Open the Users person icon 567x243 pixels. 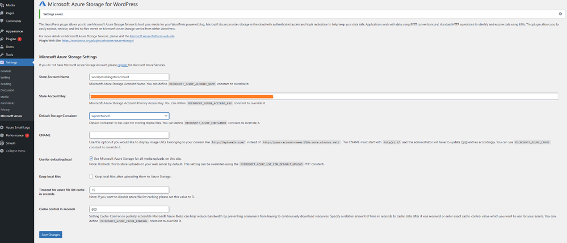click(2, 47)
